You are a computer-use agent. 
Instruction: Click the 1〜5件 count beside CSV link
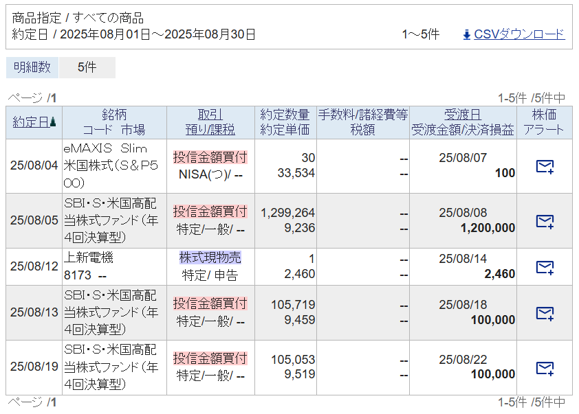(421, 34)
